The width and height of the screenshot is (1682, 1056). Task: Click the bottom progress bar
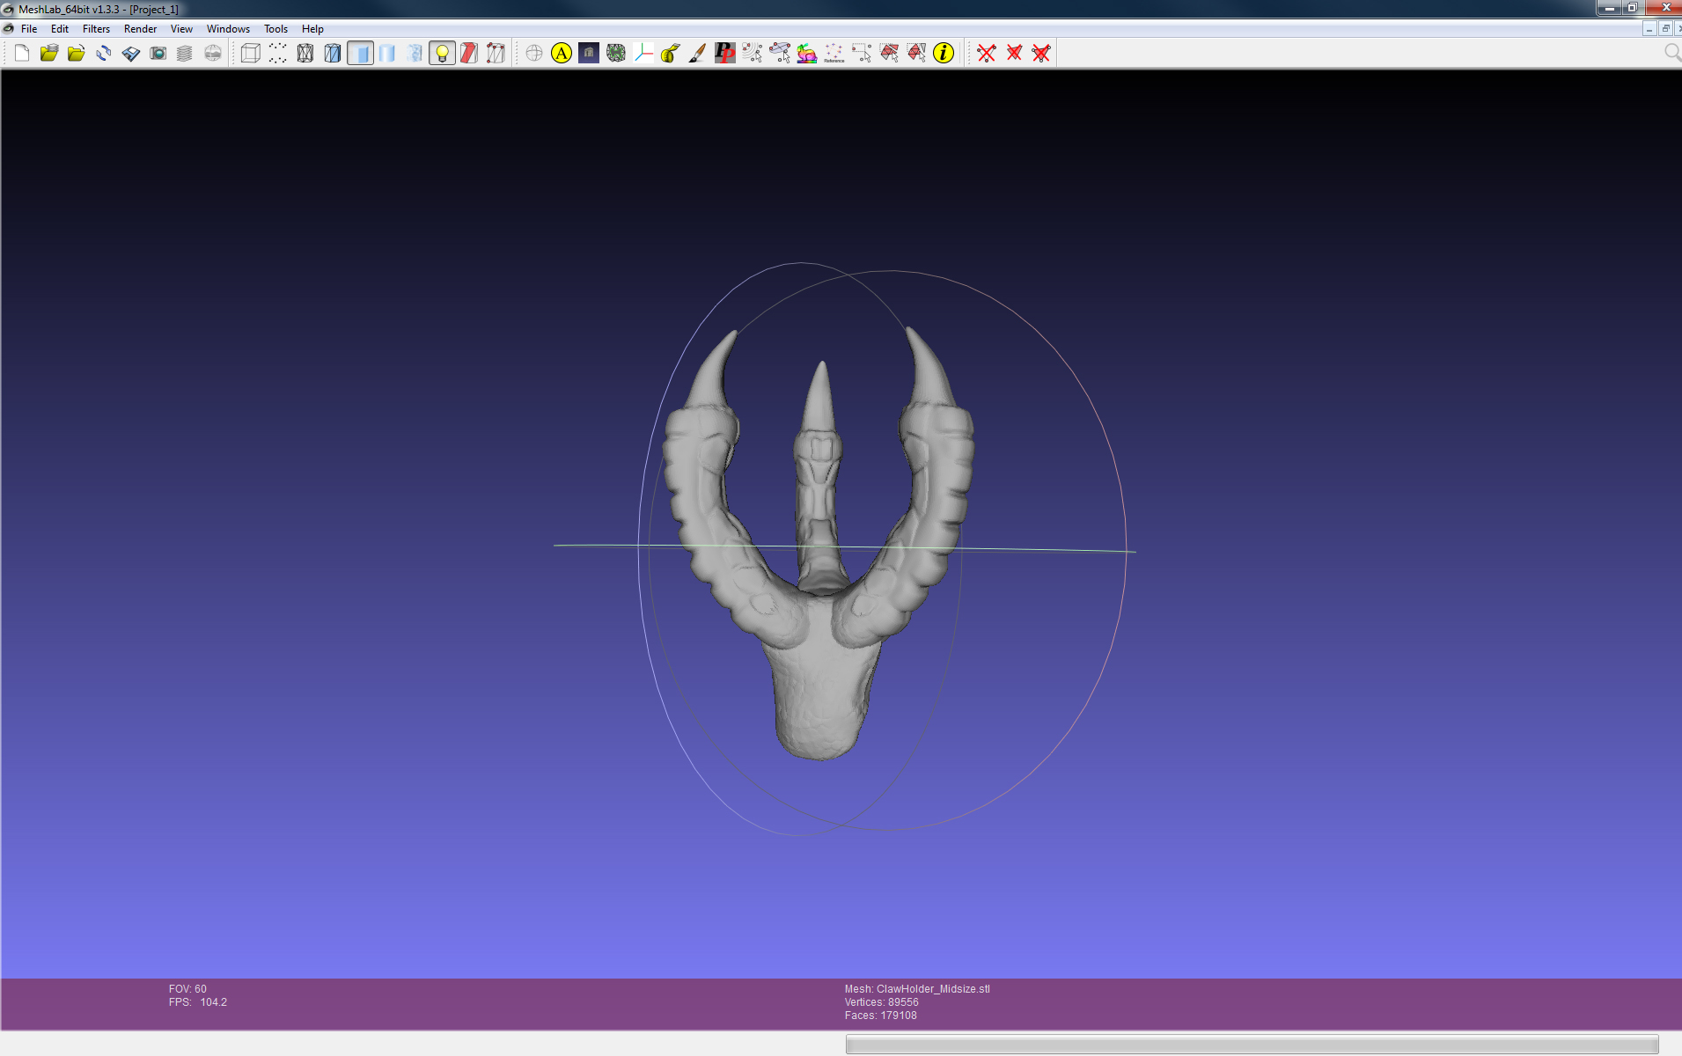click(x=1252, y=1045)
